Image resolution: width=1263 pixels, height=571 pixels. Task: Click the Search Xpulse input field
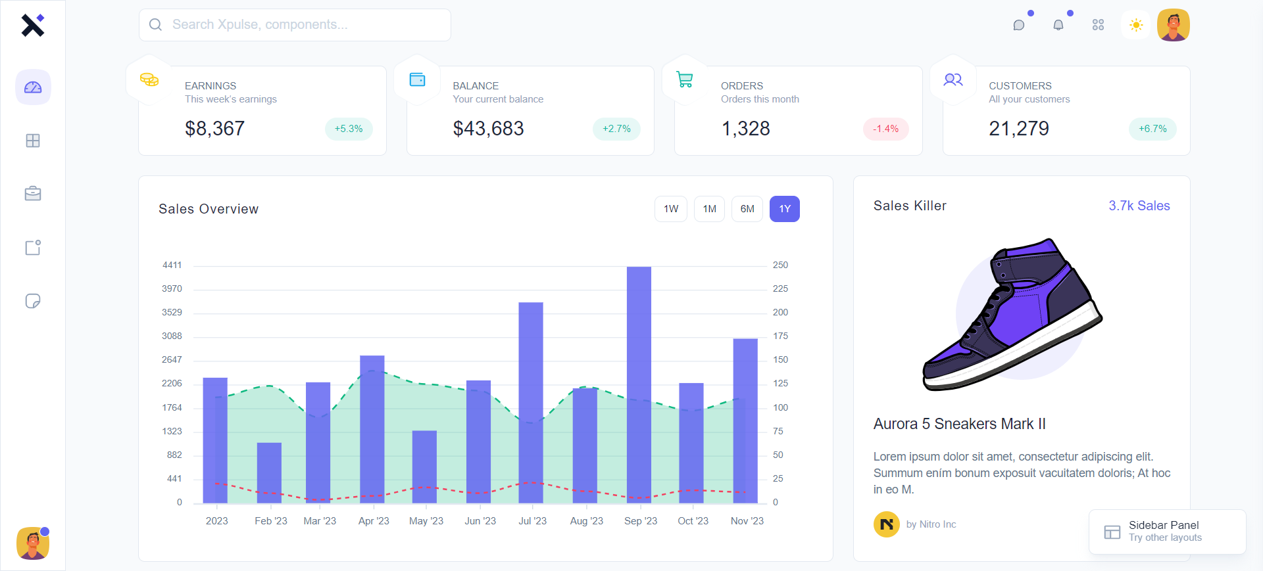click(x=295, y=25)
